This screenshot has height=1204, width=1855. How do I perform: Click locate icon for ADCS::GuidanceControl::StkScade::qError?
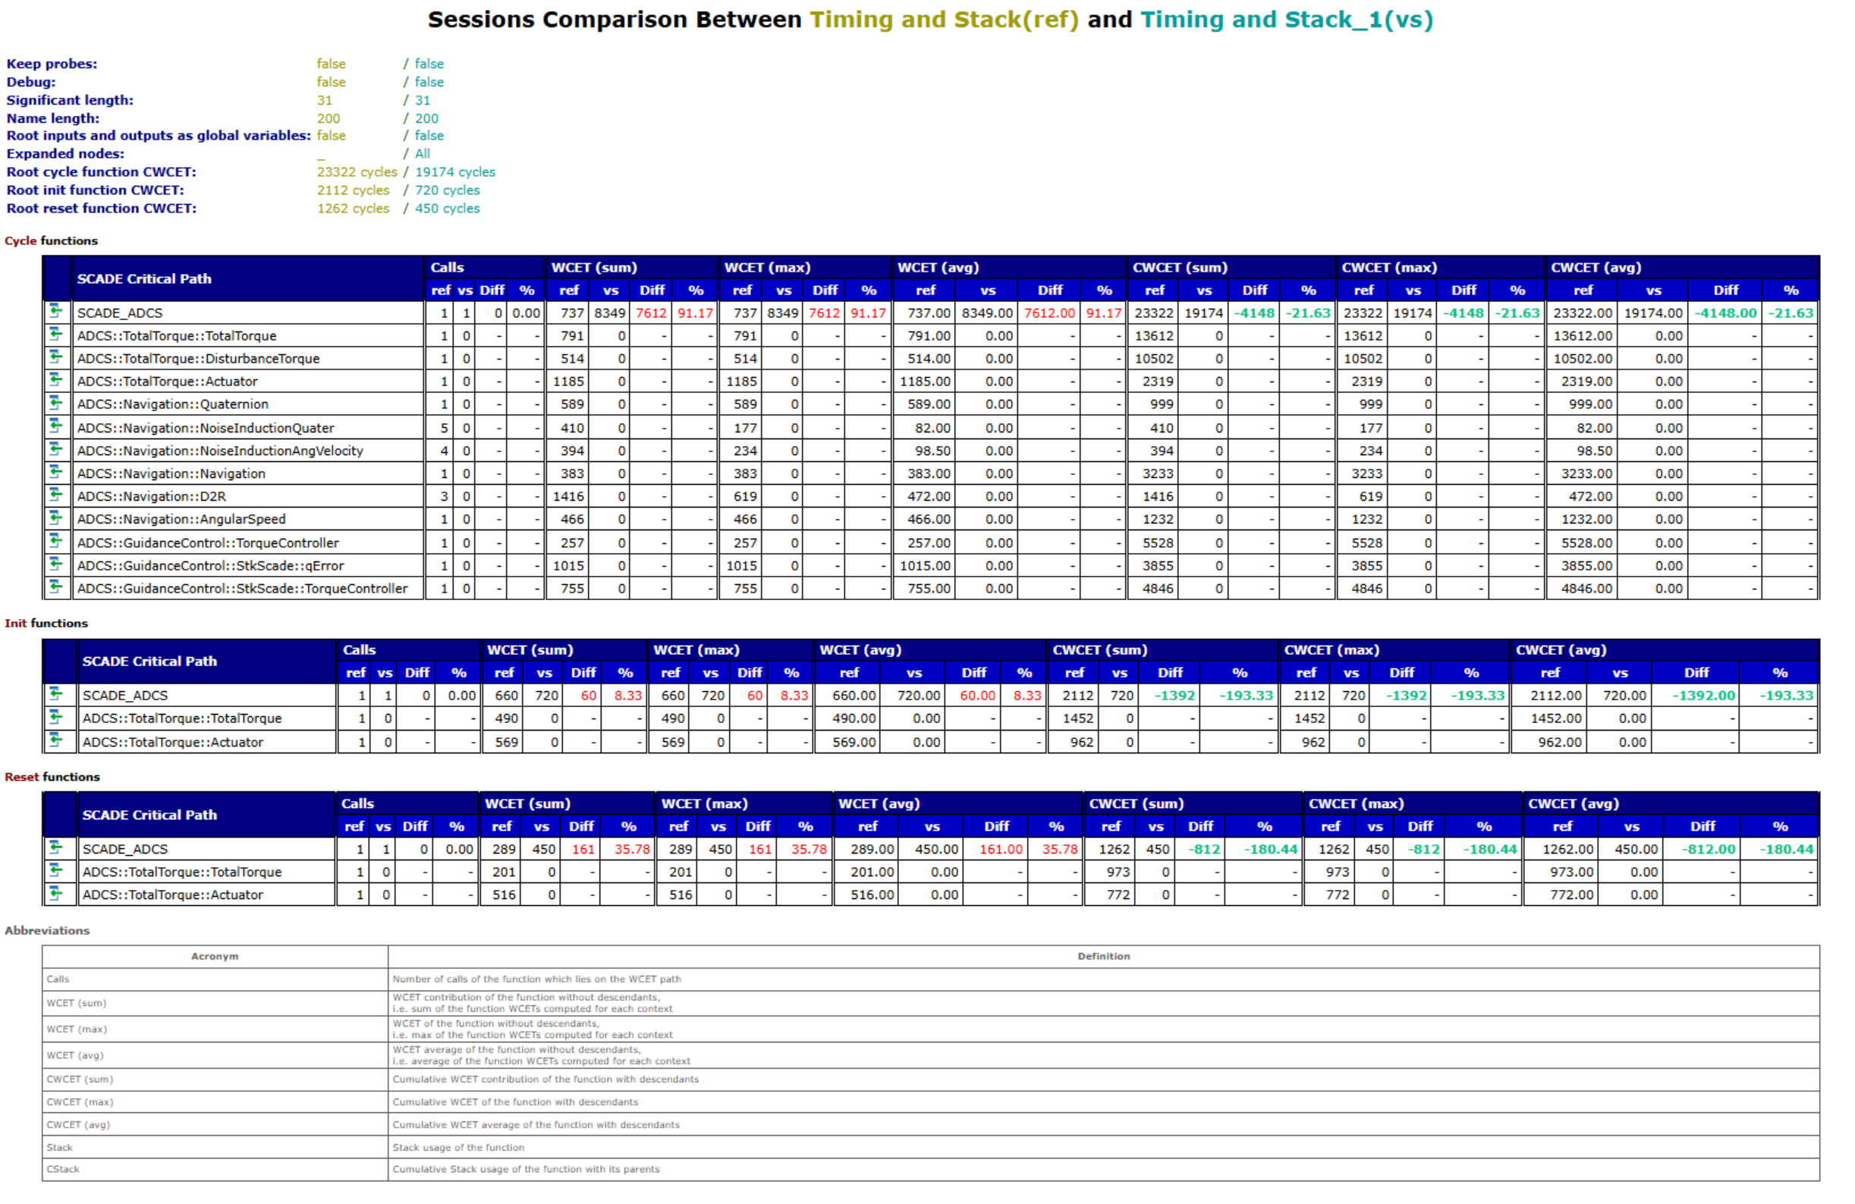tap(55, 564)
